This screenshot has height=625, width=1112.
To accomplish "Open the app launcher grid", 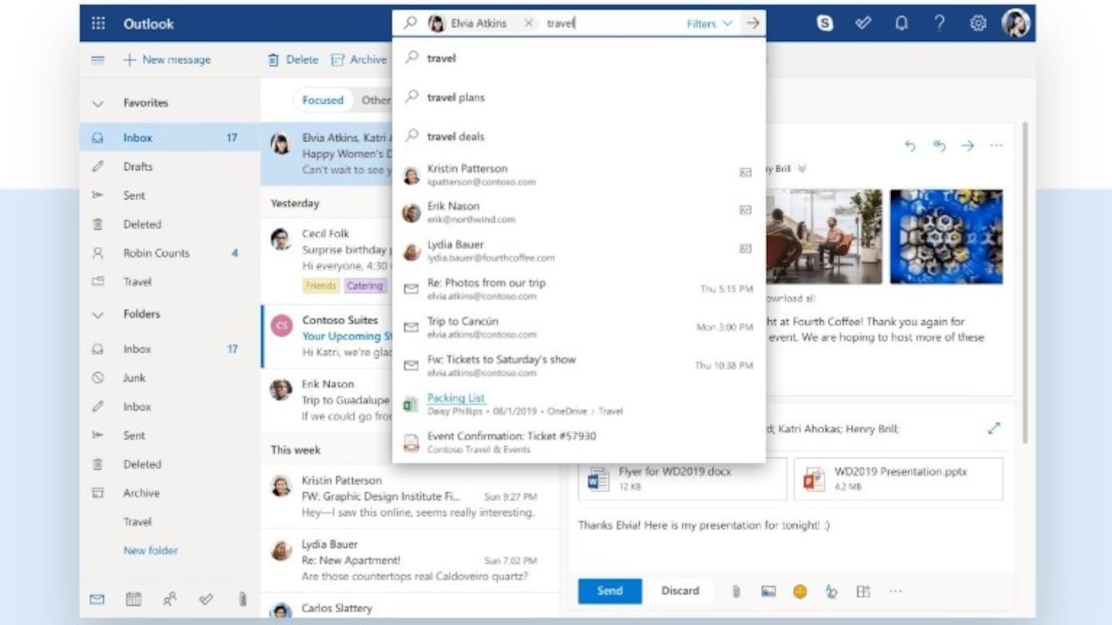I will [x=98, y=23].
